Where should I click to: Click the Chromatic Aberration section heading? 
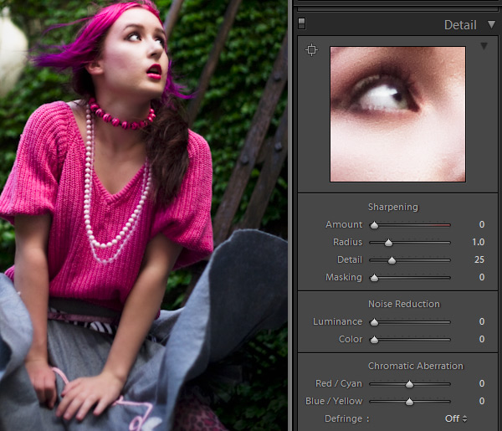[415, 366]
